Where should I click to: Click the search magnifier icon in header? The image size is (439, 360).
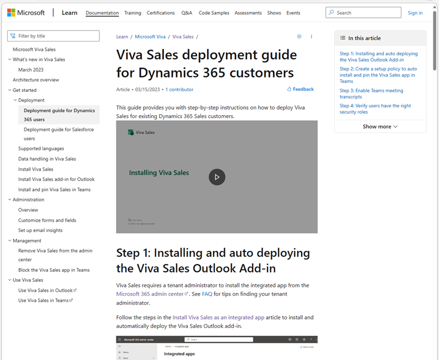331,13
